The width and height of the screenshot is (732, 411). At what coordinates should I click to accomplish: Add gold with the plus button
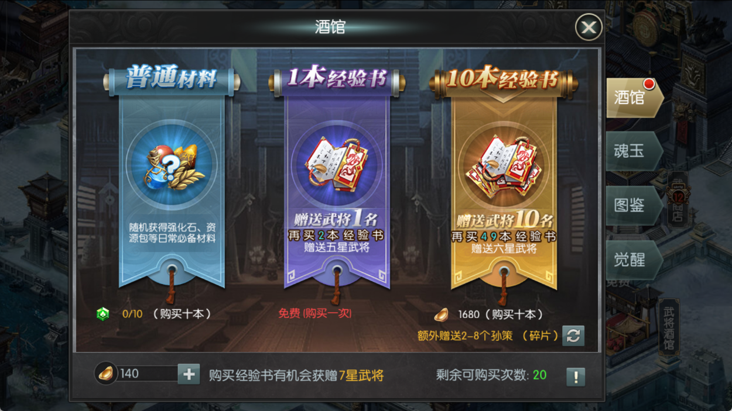click(x=189, y=374)
